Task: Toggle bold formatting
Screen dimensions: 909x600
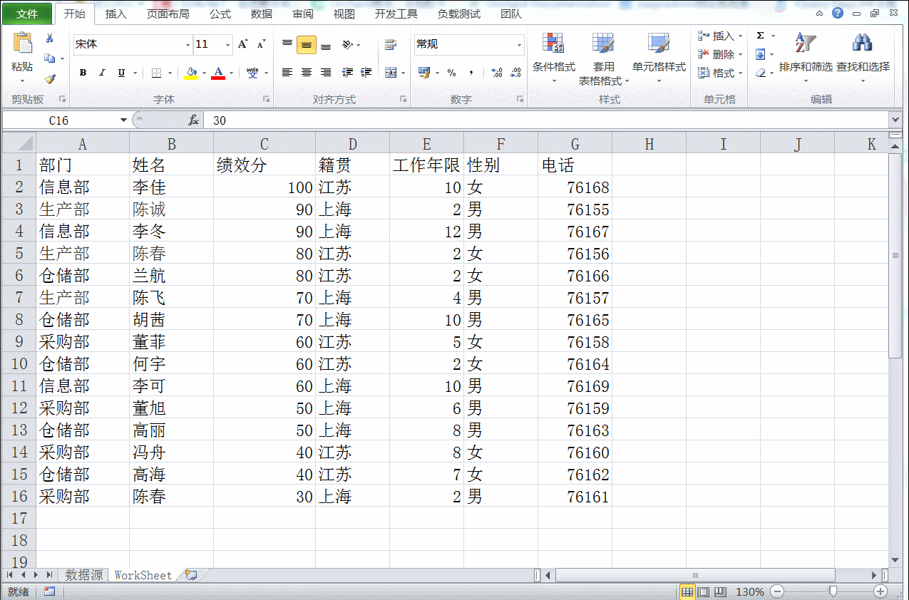Action: click(x=83, y=73)
